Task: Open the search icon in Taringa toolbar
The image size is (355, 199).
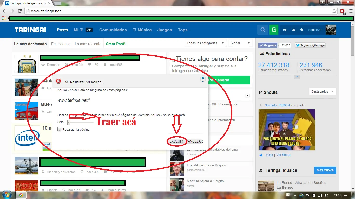Action: point(262,30)
